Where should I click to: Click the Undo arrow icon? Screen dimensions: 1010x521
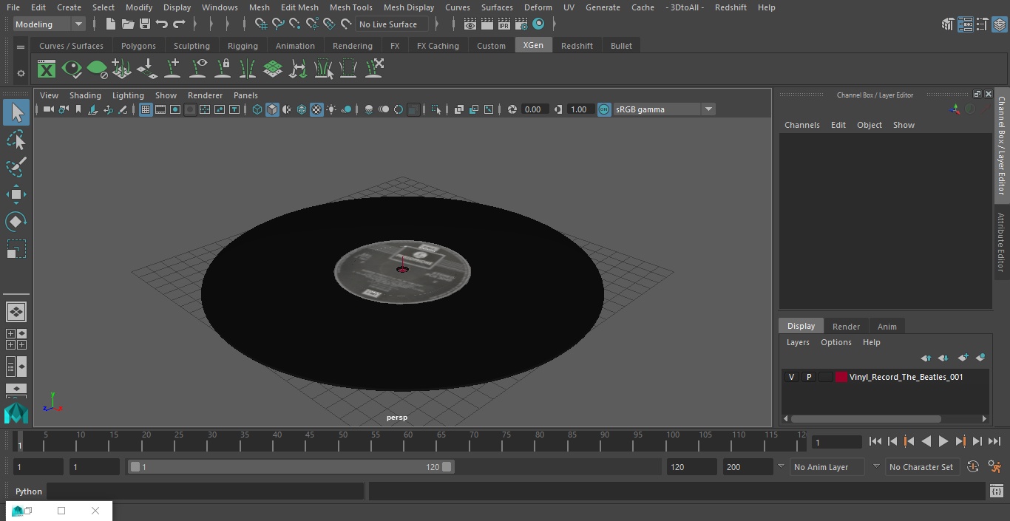161,24
